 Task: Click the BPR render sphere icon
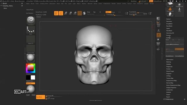click(x=158, y=19)
